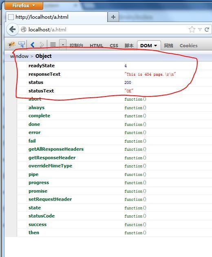Toggle the command line lines icon

coord(53,44)
